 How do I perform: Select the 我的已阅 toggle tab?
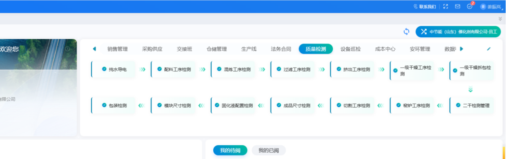268,150
